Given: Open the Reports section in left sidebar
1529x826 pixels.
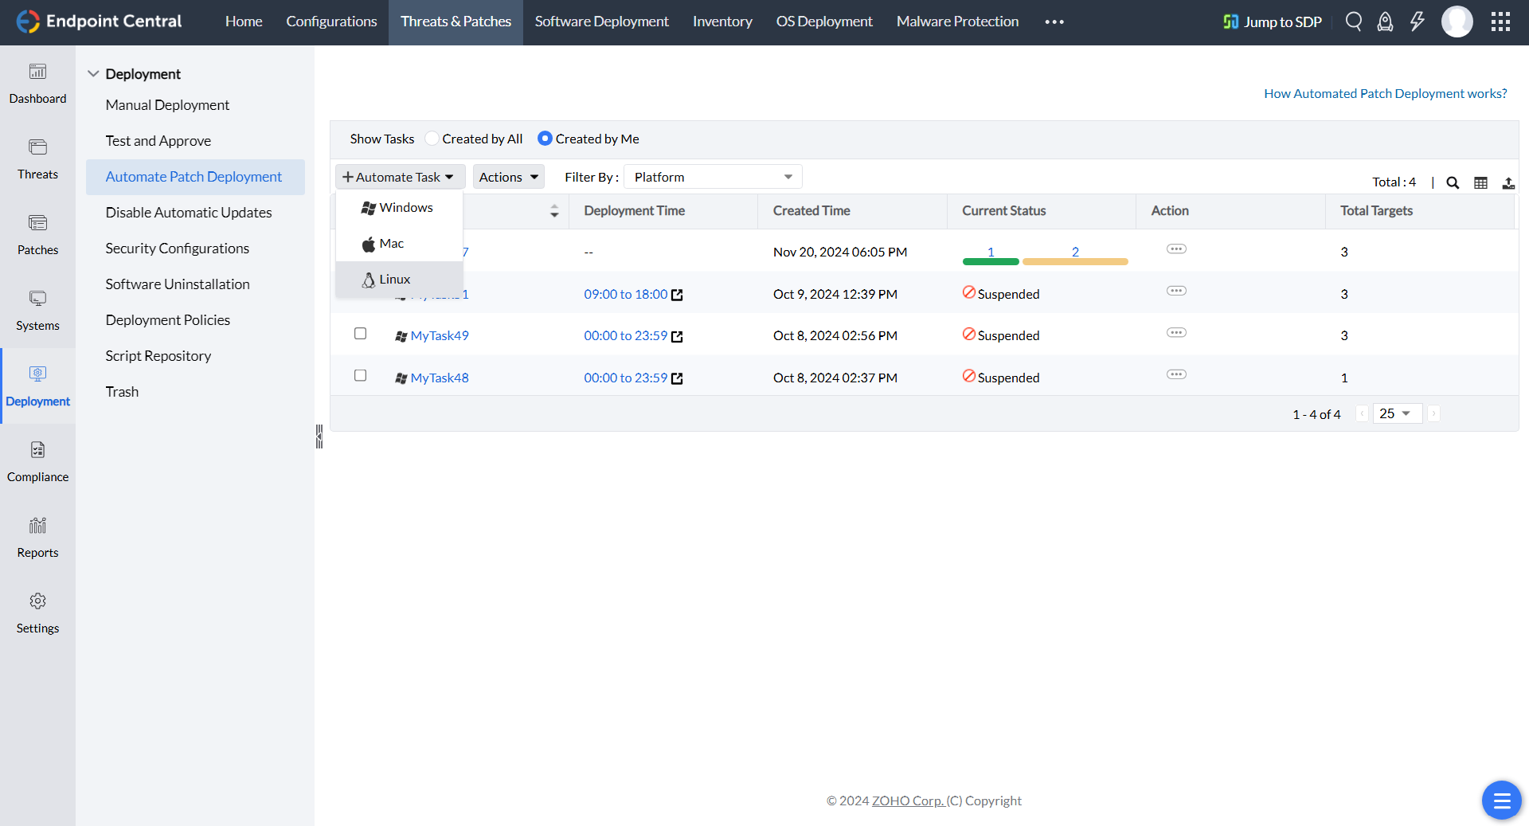Looking at the screenshot, I should pos(37,537).
